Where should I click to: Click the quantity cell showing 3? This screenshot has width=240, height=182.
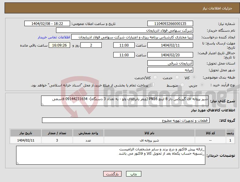click(x=57, y=140)
